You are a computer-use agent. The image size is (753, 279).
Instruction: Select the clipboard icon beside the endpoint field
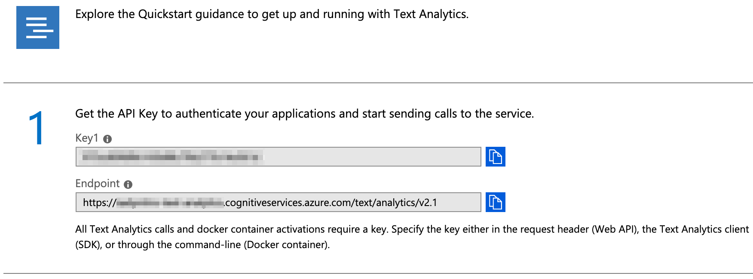pyautogui.click(x=496, y=202)
